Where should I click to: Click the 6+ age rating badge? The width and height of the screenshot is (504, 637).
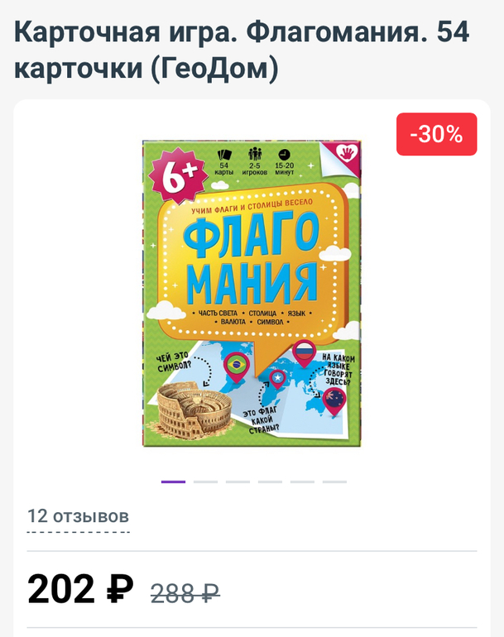coord(177,176)
